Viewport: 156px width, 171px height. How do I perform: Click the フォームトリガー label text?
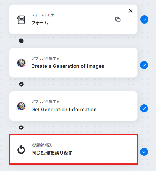pyautogui.click(x=45, y=15)
